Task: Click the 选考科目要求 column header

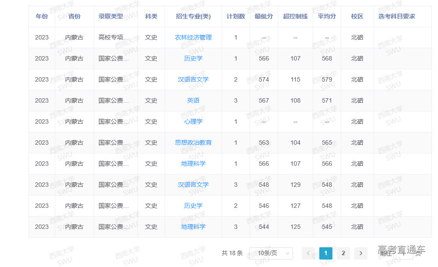Action: click(x=397, y=17)
